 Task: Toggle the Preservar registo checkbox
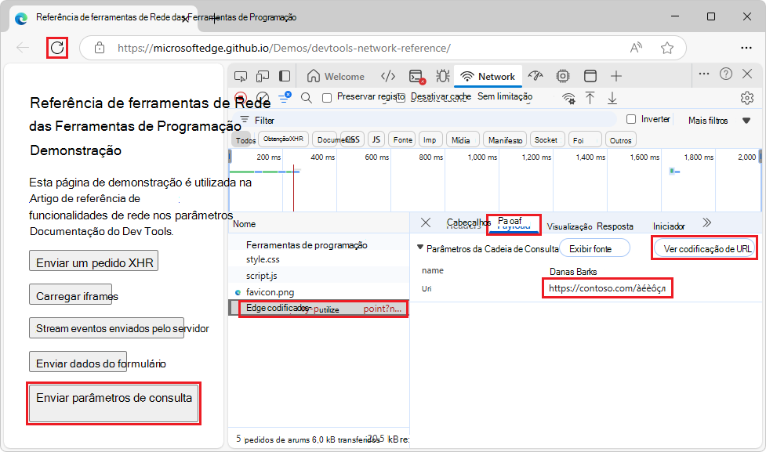click(328, 98)
